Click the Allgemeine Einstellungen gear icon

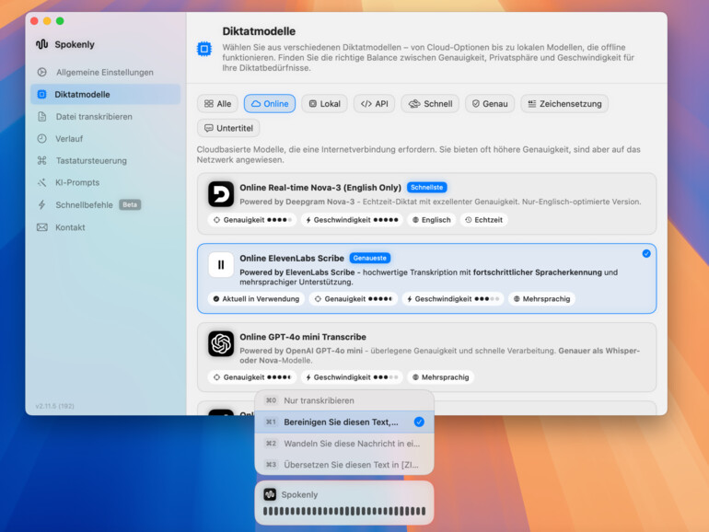coord(42,73)
